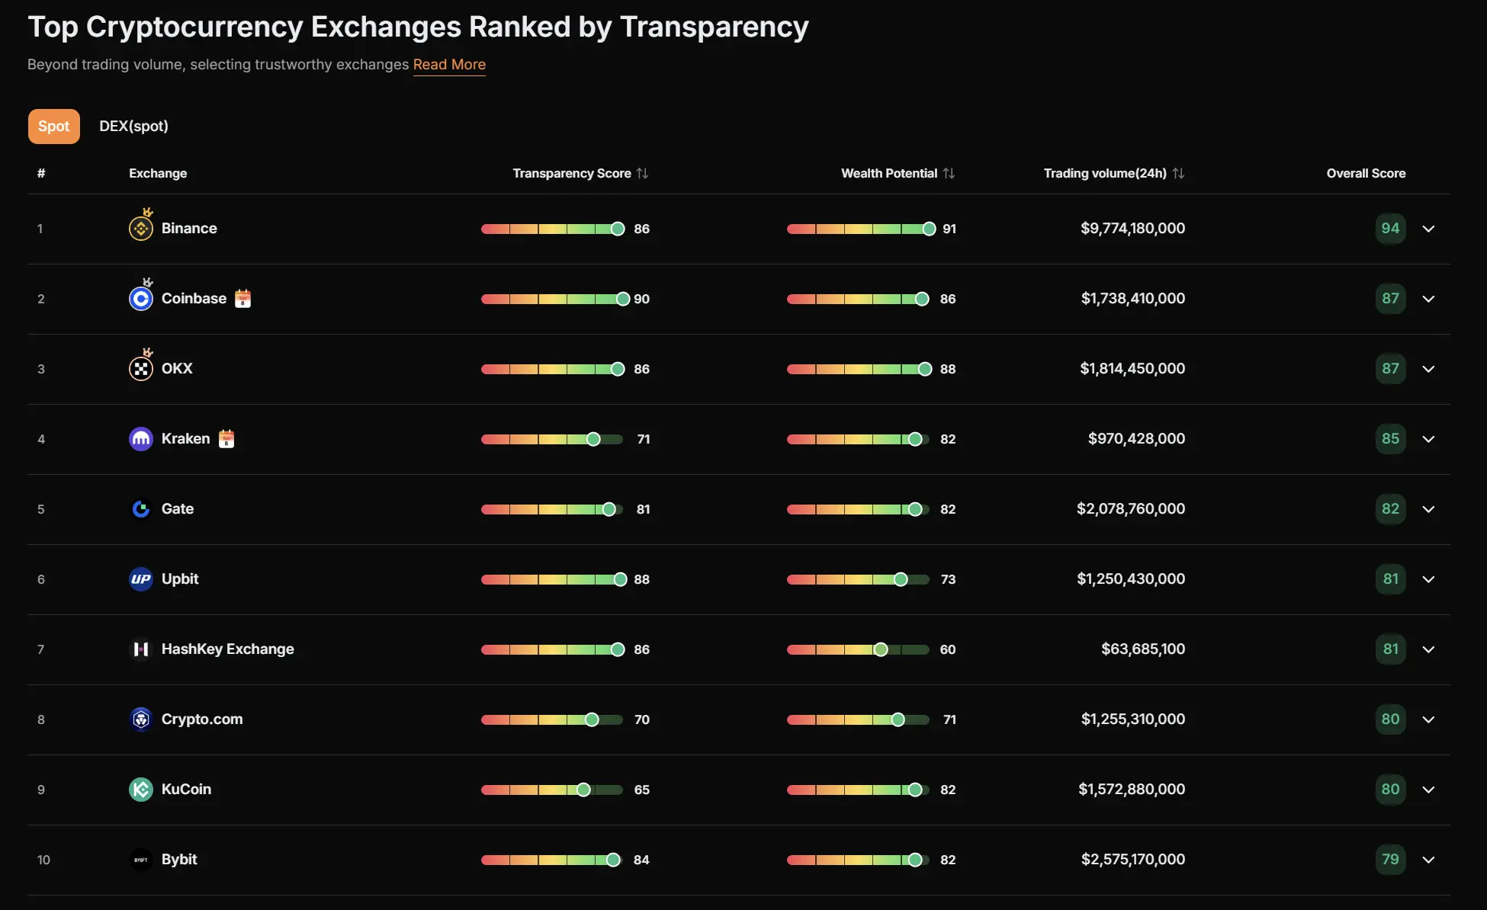
Task: Open the Read More link
Action: [x=449, y=65]
